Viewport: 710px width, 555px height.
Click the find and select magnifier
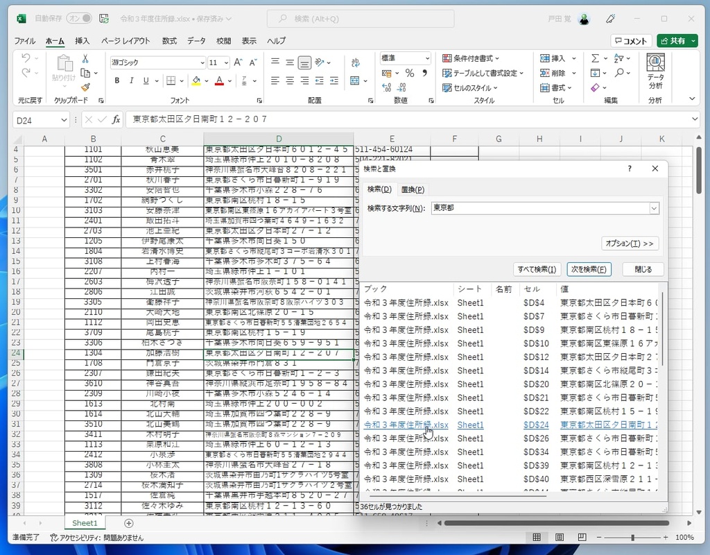point(619,72)
